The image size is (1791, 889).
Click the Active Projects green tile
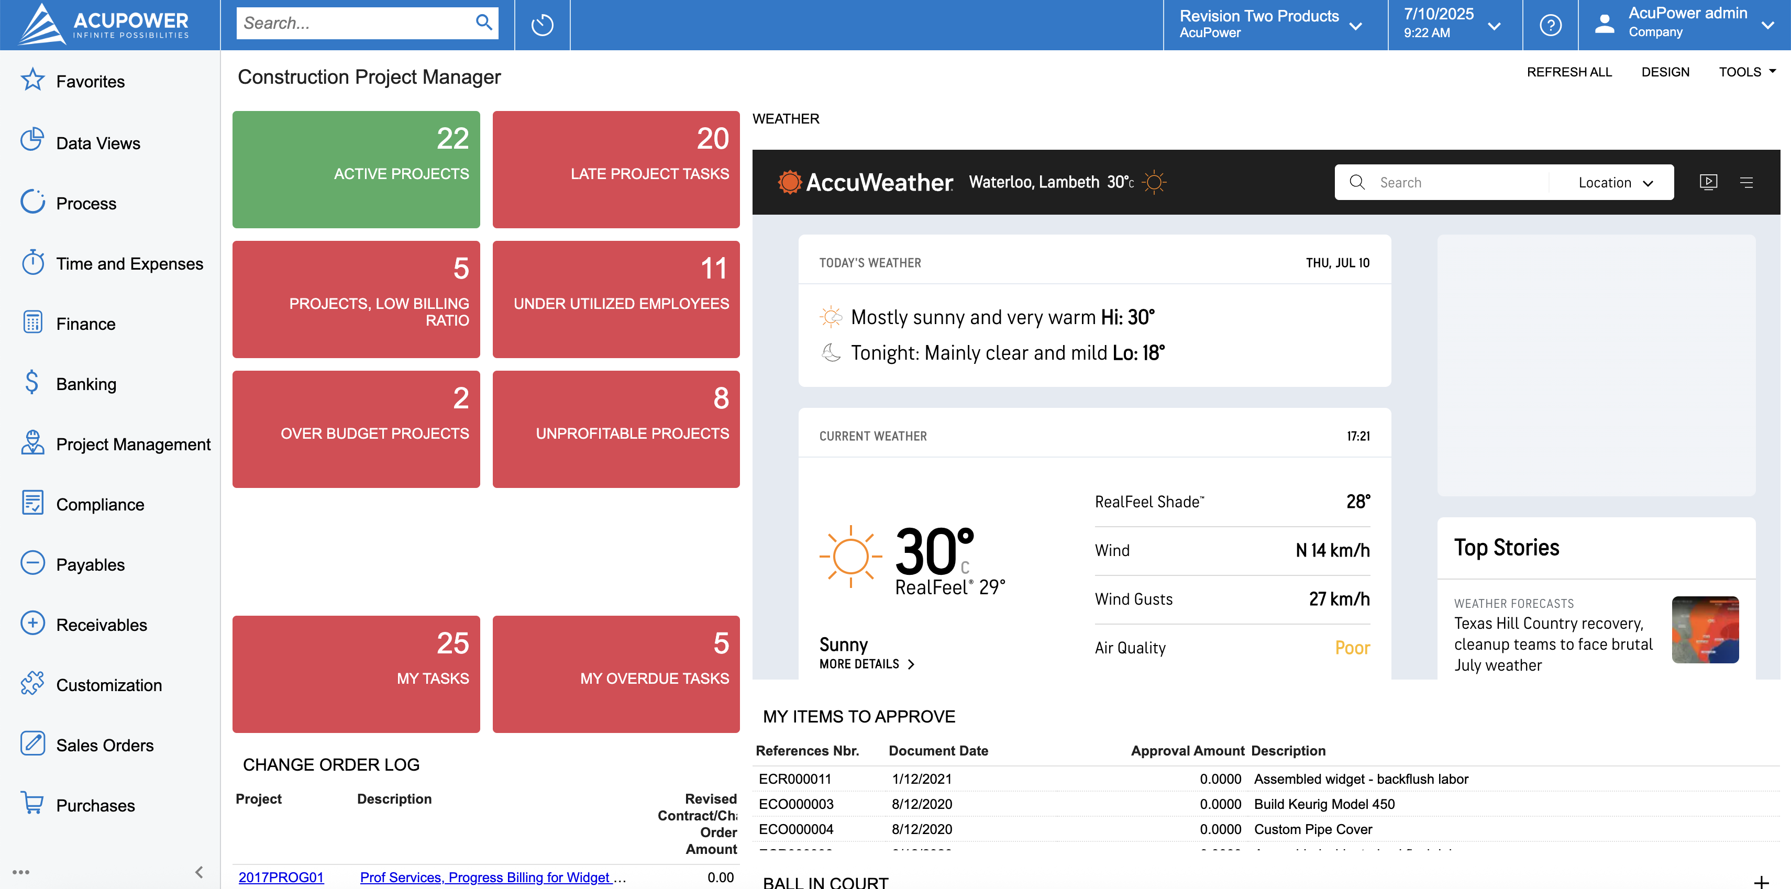point(356,169)
